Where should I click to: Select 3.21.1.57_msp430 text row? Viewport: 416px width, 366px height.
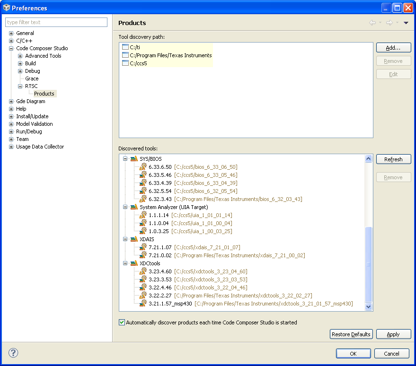tap(251, 303)
